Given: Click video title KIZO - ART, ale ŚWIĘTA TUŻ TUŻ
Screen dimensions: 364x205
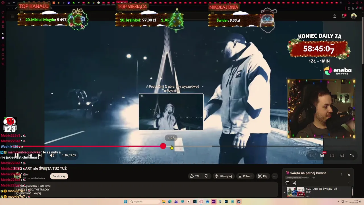Looking at the screenshot, I should (x=40, y=169).
